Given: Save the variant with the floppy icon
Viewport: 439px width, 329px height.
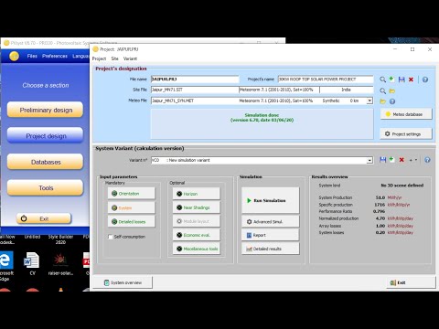Looking at the screenshot, I should [382, 160].
